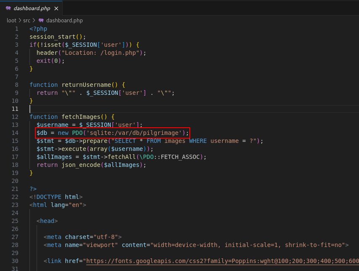Click the PHP icon in the breadcrumb
This screenshot has height=271, width=359.
tap(41, 20)
